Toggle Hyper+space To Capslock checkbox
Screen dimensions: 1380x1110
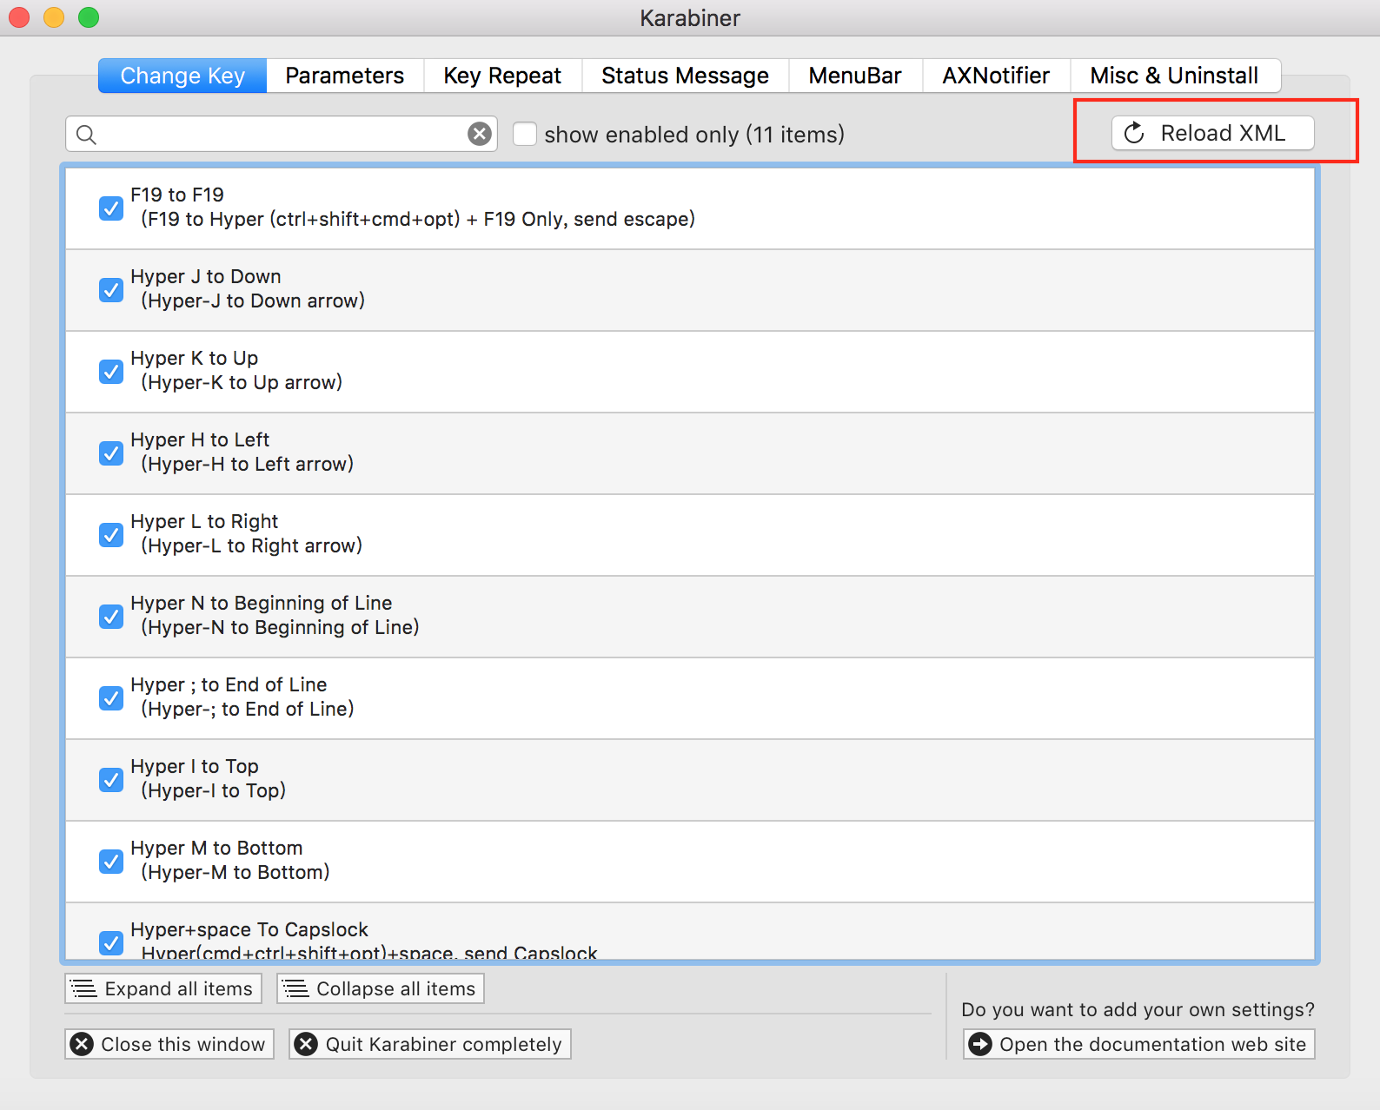(111, 942)
